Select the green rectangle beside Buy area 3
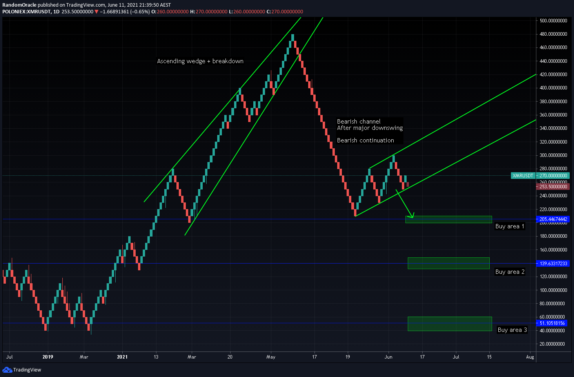 (x=450, y=324)
